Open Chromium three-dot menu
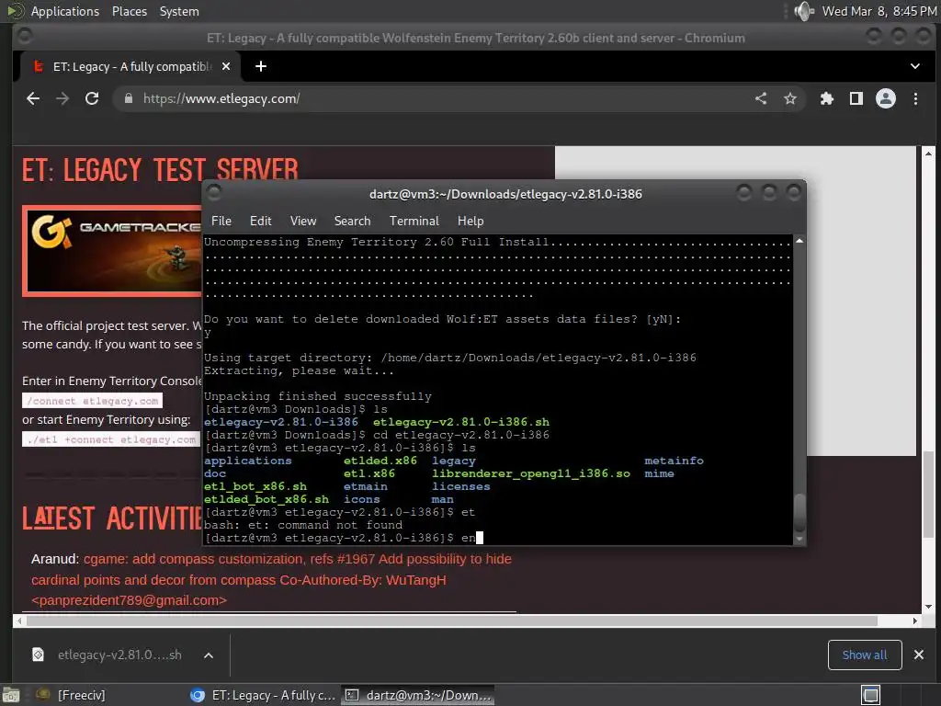This screenshot has height=706, width=941. coord(915,98)
